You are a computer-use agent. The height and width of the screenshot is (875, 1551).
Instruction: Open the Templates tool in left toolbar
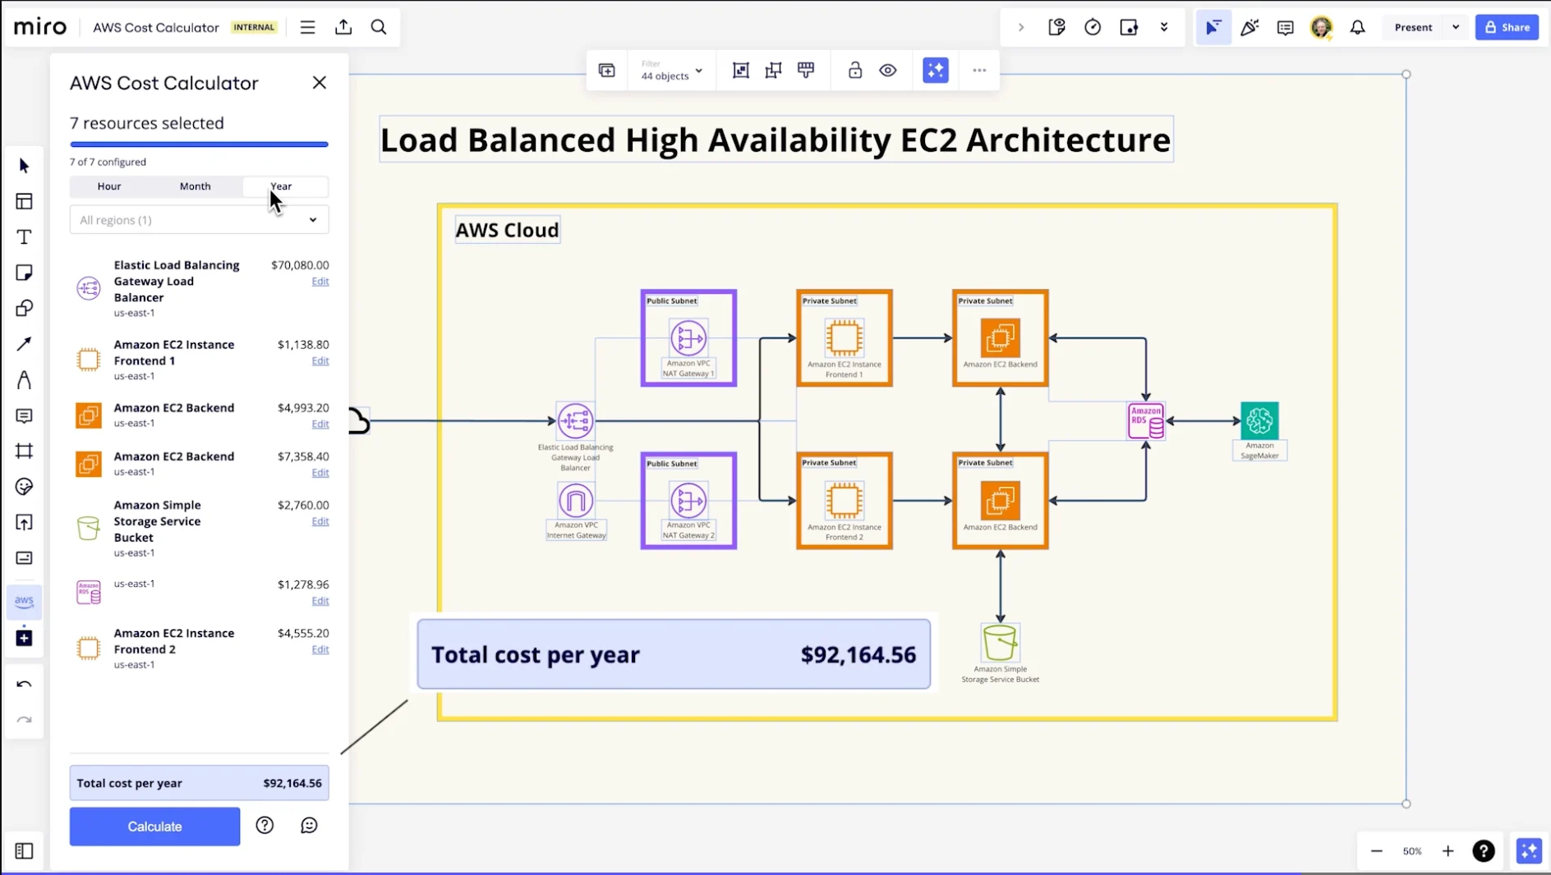point(24,201)
